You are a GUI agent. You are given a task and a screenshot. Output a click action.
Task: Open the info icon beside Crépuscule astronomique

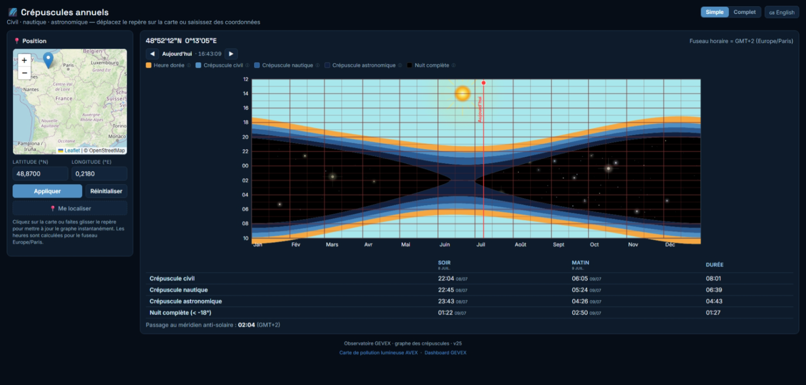click(400, 65)
